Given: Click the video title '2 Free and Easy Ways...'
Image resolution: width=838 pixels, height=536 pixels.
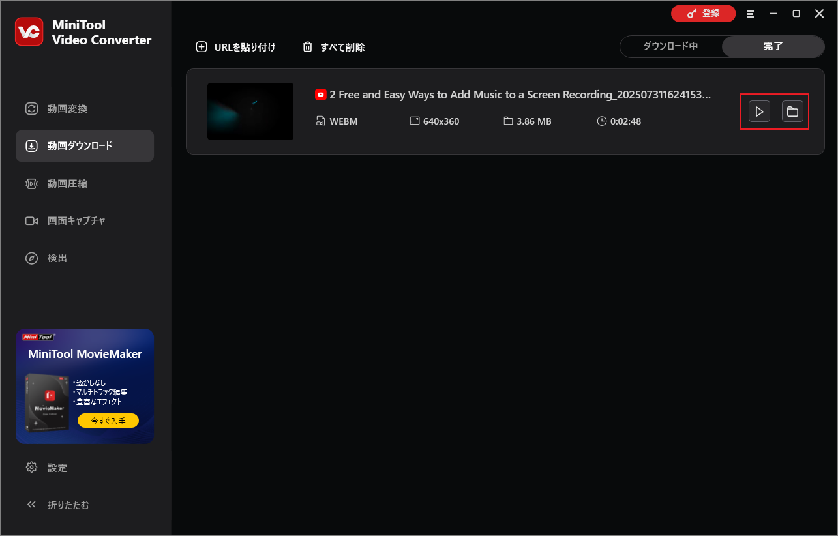Looking at the screenshot, I should click(x=520, y=95).
